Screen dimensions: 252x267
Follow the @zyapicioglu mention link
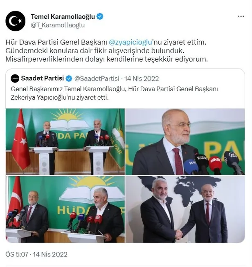click(130, 42)
